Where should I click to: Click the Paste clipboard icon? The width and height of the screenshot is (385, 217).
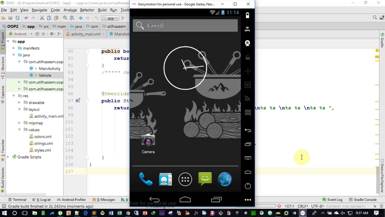pos(56,18)
